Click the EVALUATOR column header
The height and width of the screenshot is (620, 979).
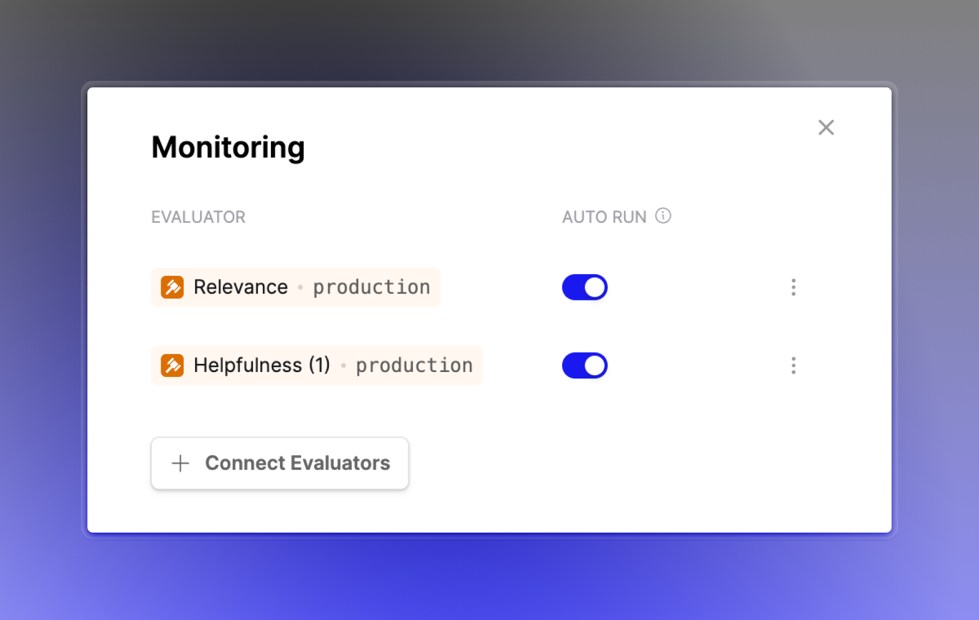198,217
